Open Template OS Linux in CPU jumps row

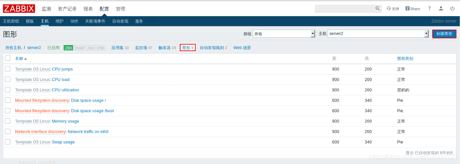(x=32, y=69)
